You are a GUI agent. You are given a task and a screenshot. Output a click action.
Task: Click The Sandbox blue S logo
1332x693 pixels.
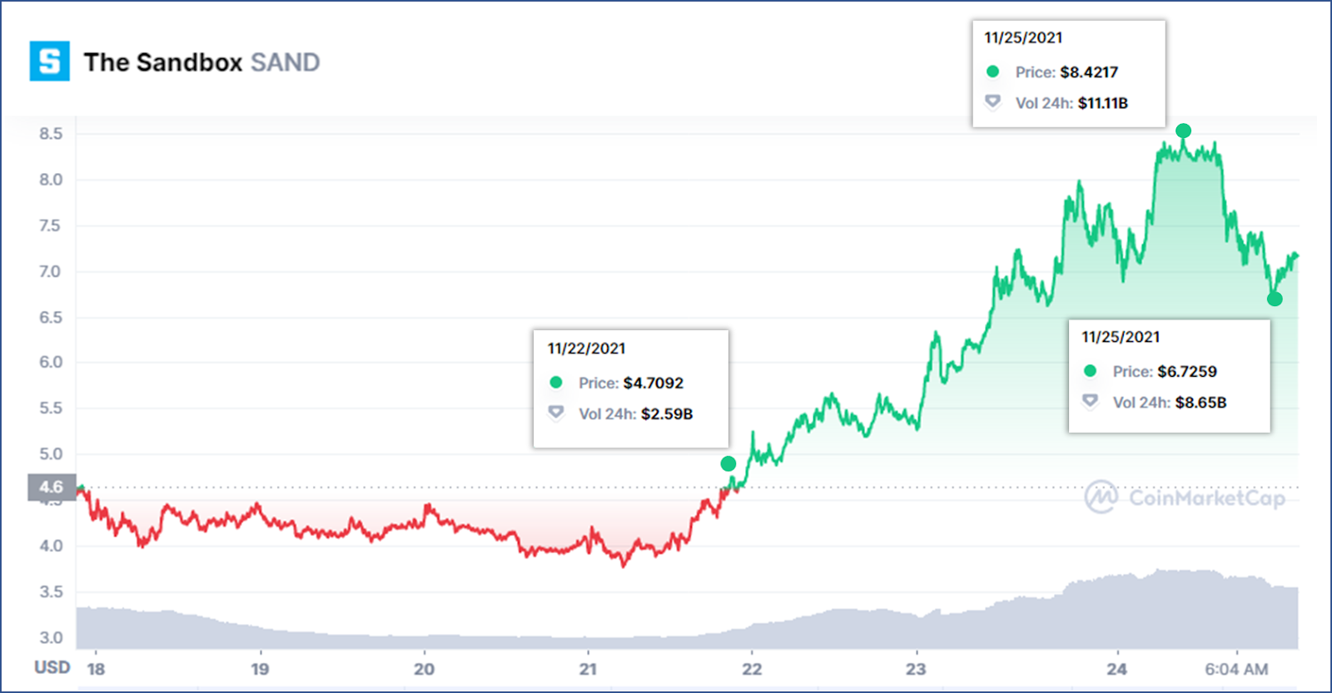50,62
